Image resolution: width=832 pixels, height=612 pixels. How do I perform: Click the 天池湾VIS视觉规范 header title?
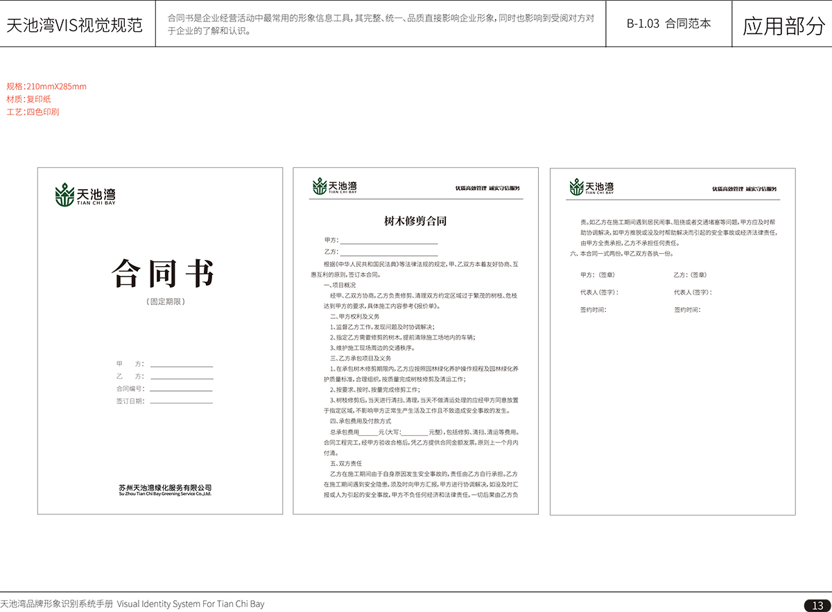[x=75, y=26]
